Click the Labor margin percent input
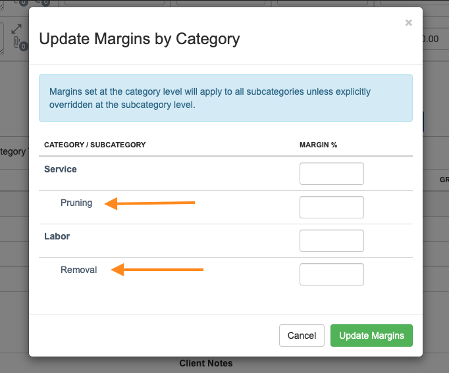This screenshot has height=373, width=449. [331, 241]
